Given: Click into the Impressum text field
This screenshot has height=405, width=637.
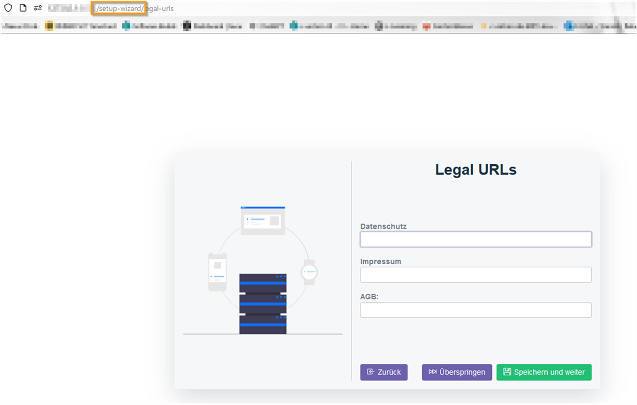Looking at the screenshot, I should [475, 275].
